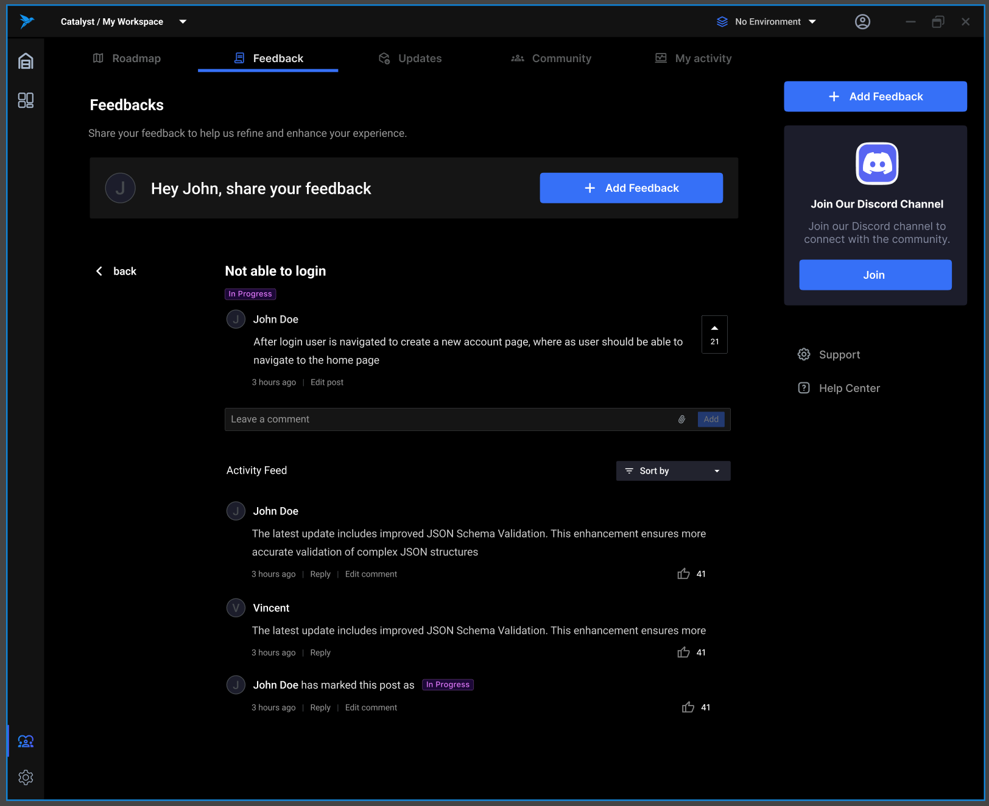Click the Help Center question icon

coord(804,388)
